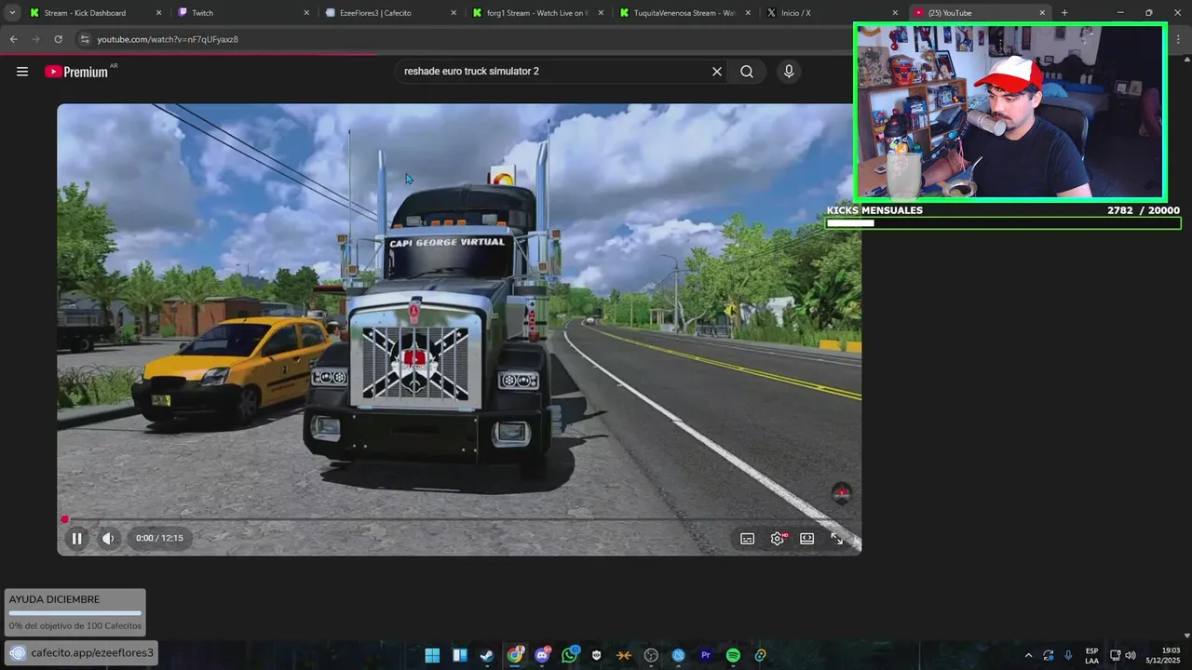Click the channel watermark on the video
The height and width of the screenshot is (670, 1192).
tap(841, 492)
